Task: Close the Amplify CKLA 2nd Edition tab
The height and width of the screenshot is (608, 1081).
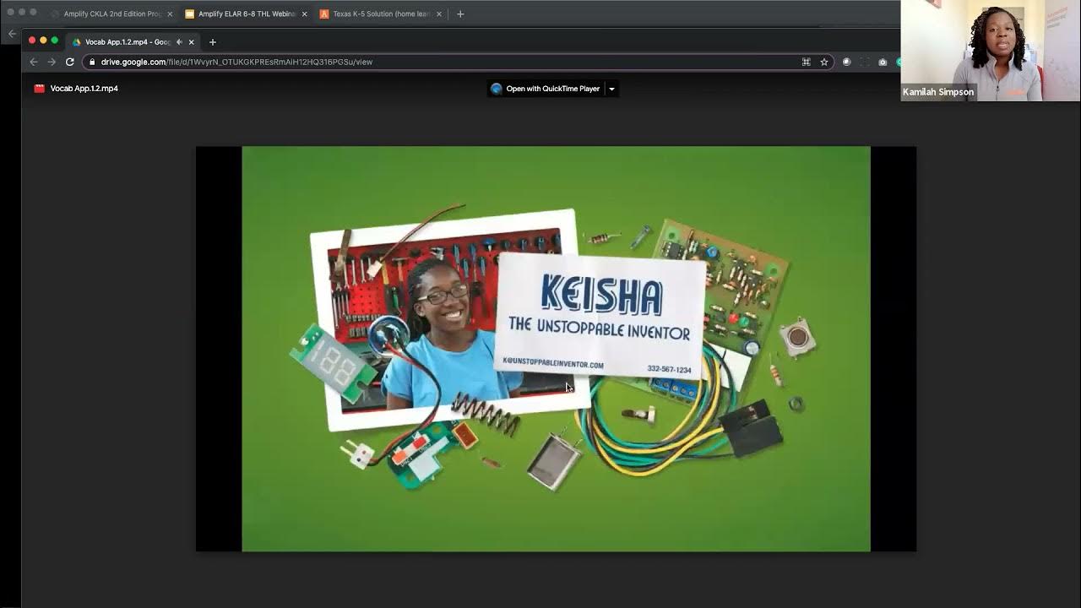Action: (x=170, y=14)
